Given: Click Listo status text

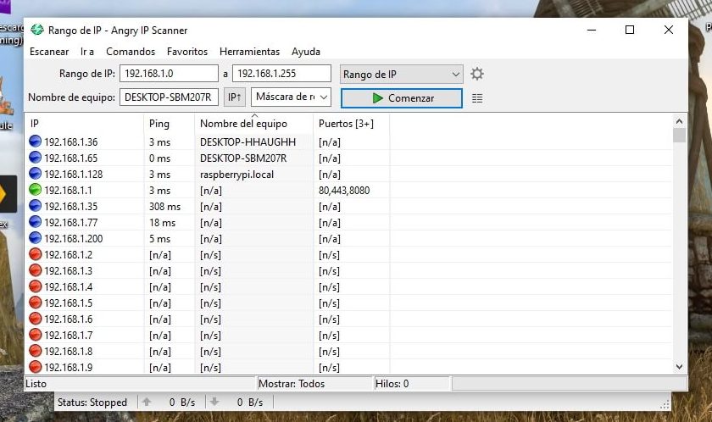Looking at the screenshot, I should (36, 383).
